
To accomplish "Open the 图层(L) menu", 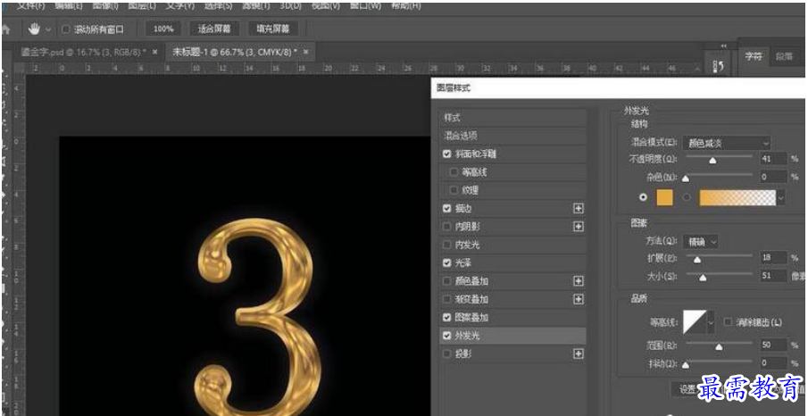I will coord(143,5).
